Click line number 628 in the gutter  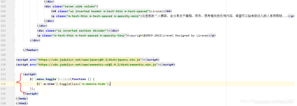[x=3, y=55]
